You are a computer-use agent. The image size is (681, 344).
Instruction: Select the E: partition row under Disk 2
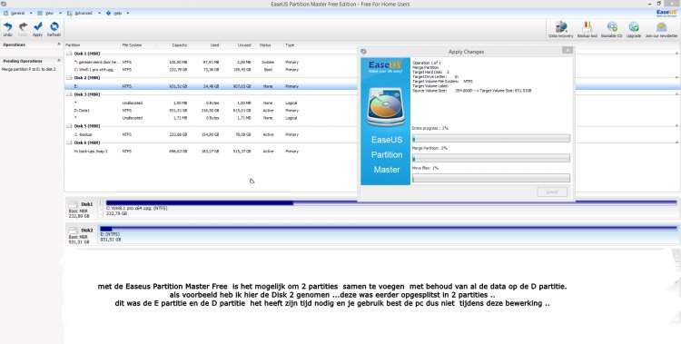[x=371, y=86]
